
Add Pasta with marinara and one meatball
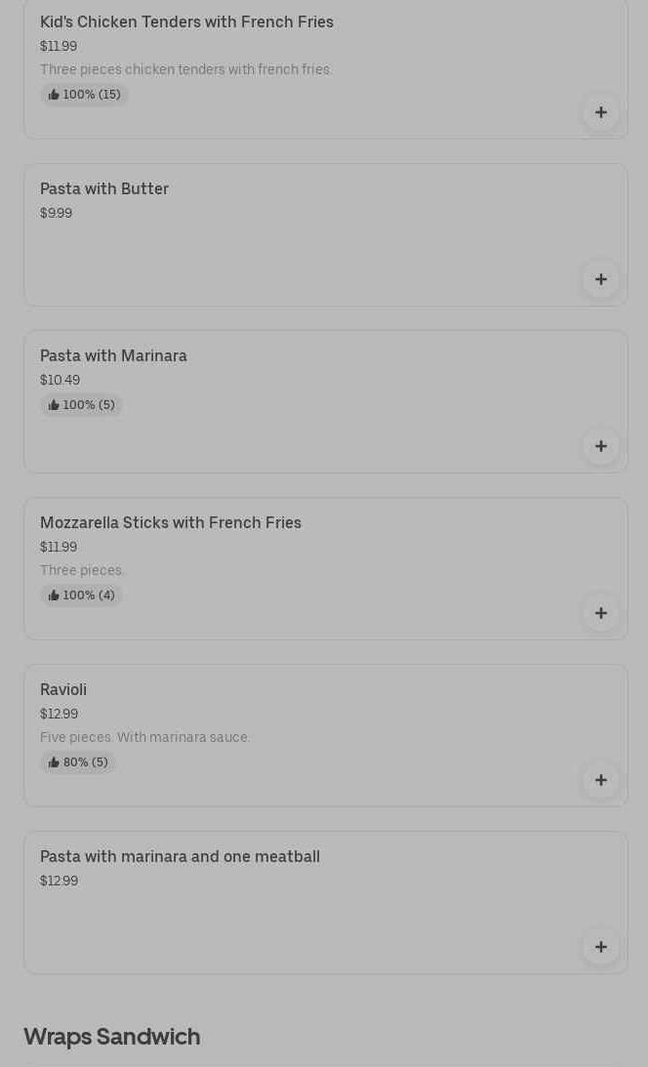(x=600, y=947)
